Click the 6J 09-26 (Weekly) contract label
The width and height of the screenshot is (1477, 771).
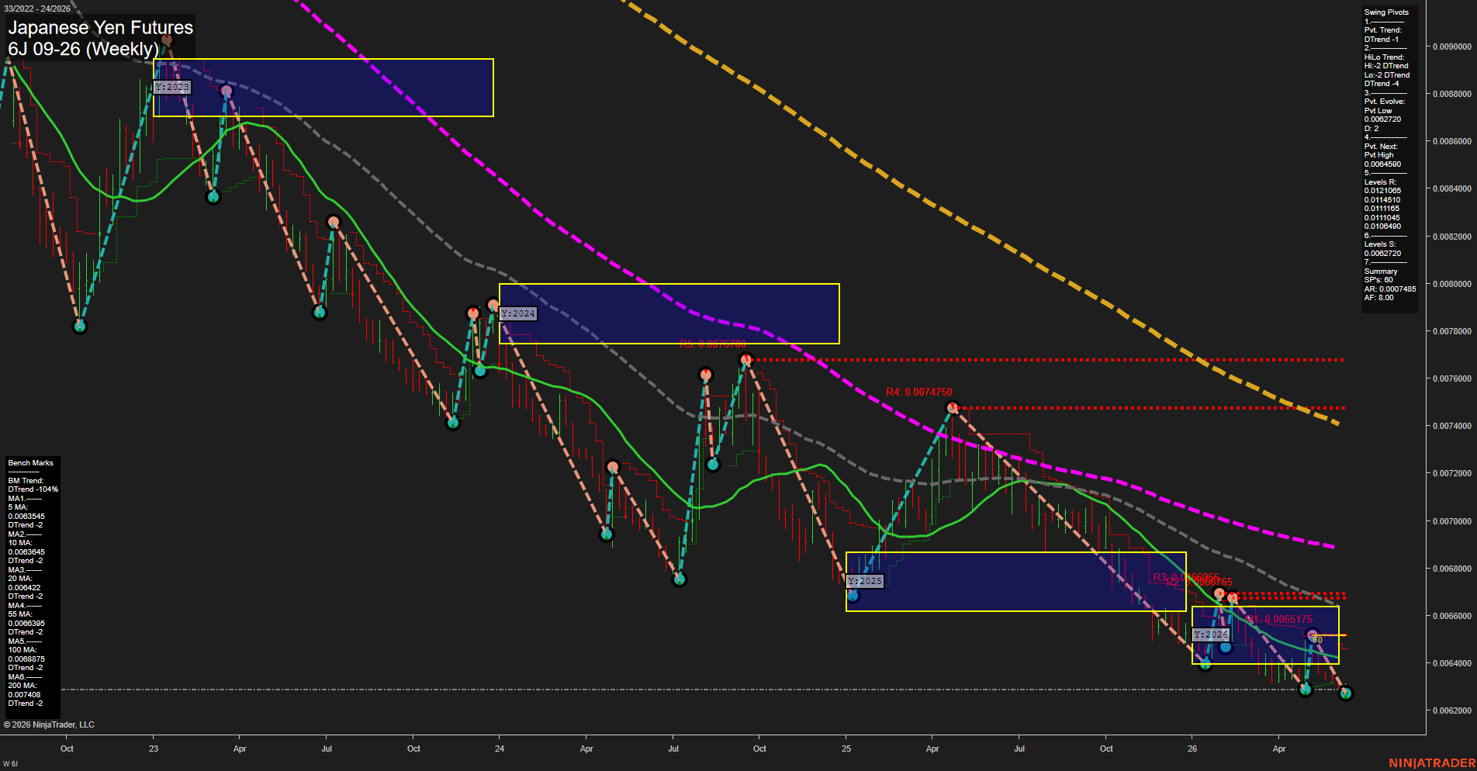pyautogui.click(x=83, y=49)
